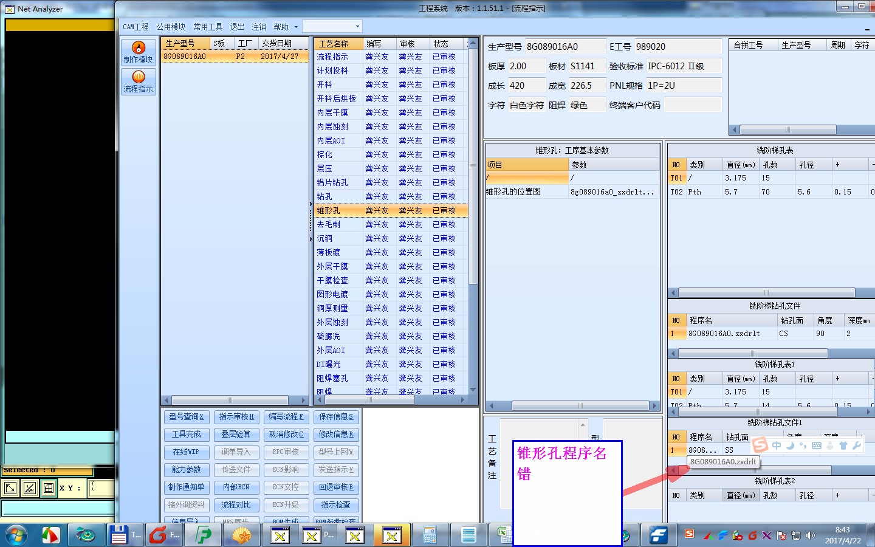Click the 叠层验算 button

click(x=236, y=435)
